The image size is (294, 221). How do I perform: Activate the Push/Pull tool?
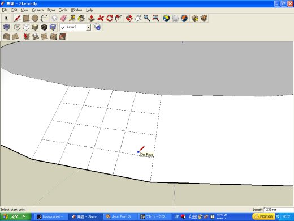pos(92,18)
